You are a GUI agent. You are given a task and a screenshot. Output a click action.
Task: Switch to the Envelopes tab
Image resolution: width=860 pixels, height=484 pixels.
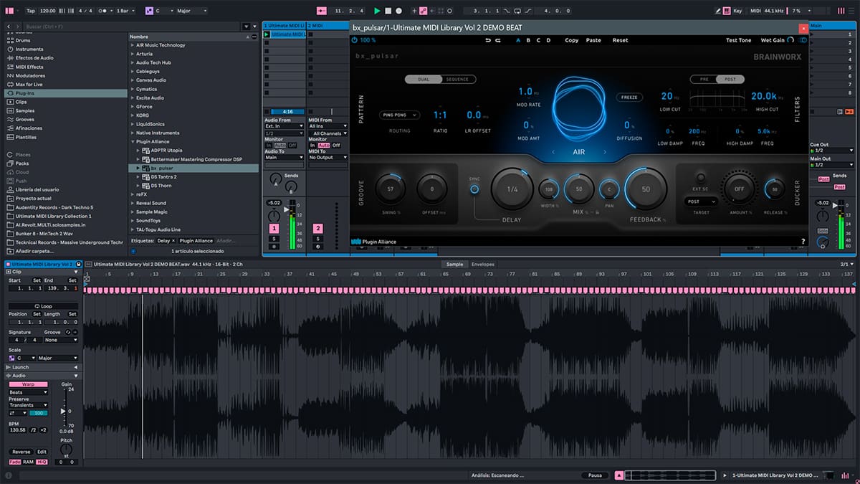[x=482, y=265]
